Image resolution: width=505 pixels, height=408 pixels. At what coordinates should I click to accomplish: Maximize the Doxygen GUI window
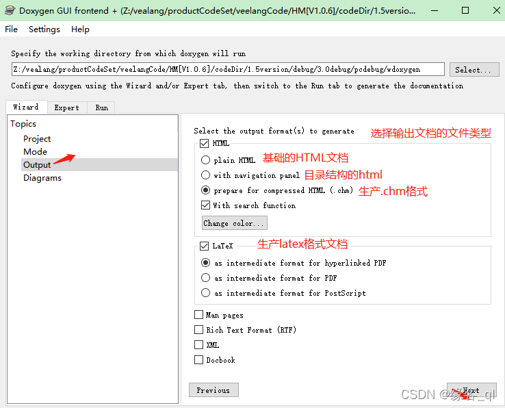[x=465, y=11]
